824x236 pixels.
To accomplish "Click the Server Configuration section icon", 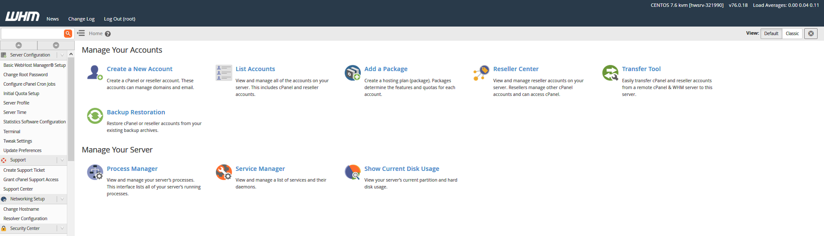I will pyautogui.click(x=3, y=55).
